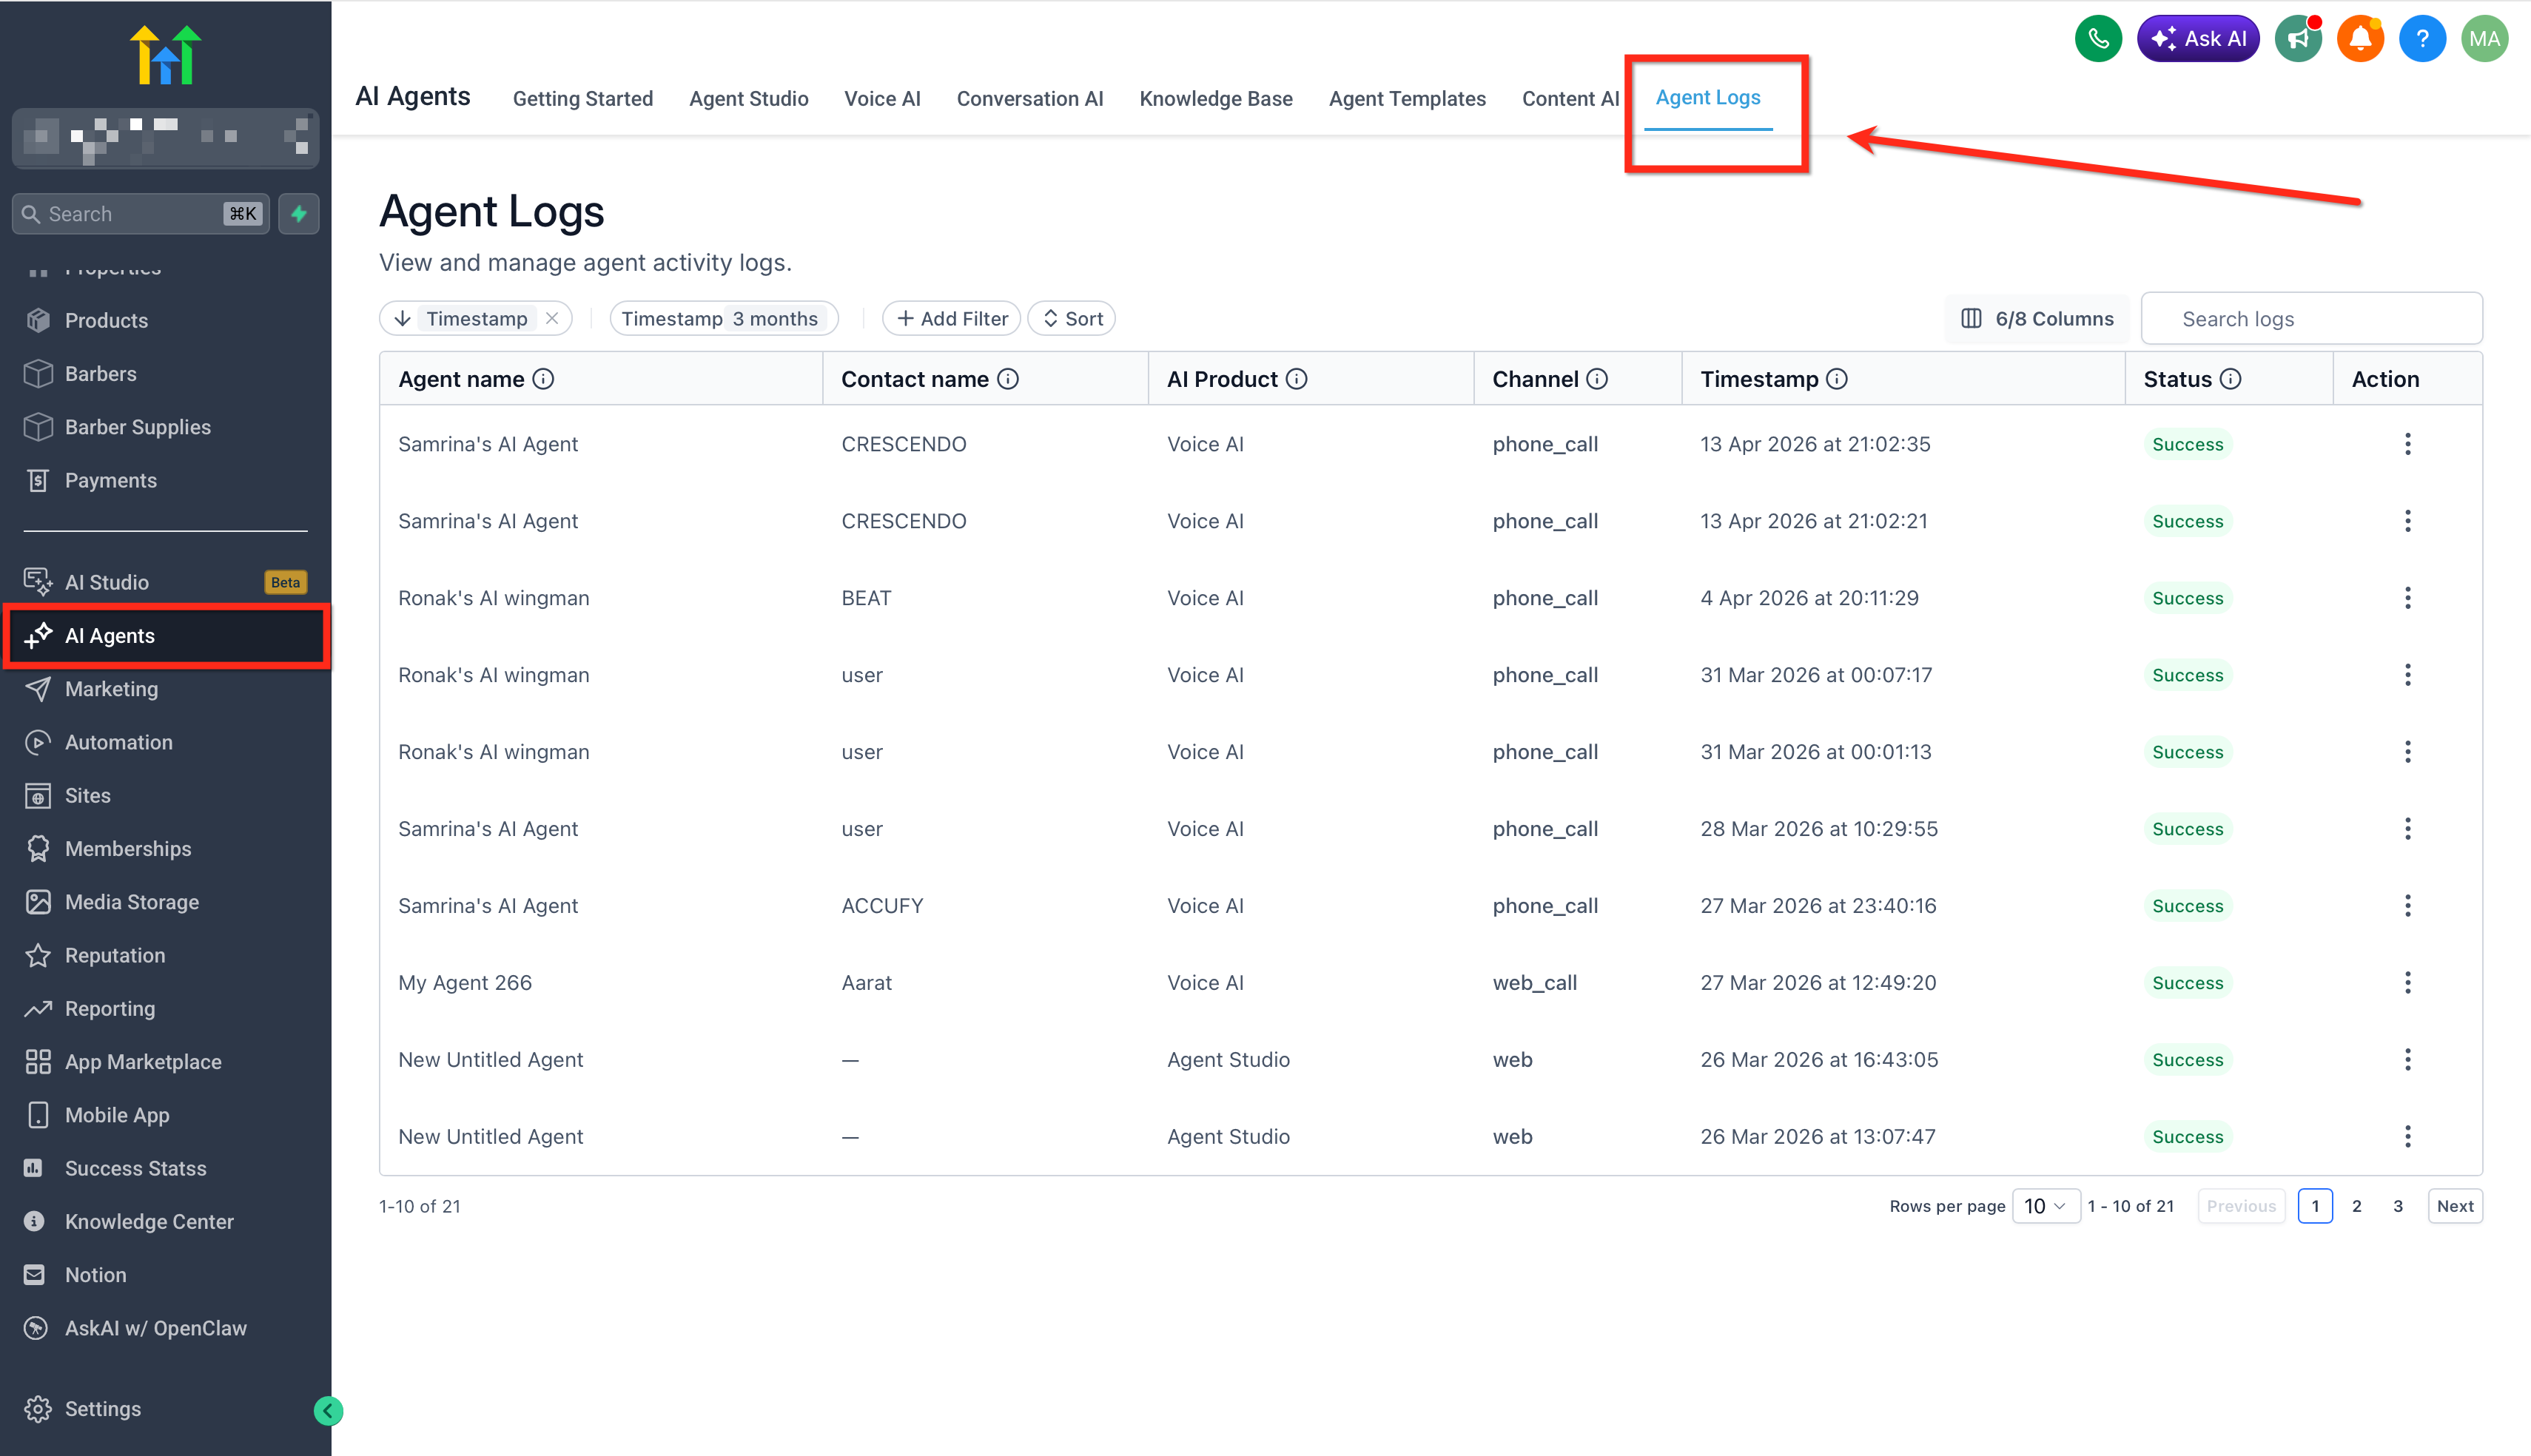
Task: Open the megaphone announcements icon
Action: coord(2298,39)
